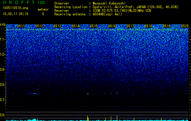Image resolution: width=191 pixels, height=121 pixels.
Task: Click the 0515 time marker
Action: pos(94,26)
